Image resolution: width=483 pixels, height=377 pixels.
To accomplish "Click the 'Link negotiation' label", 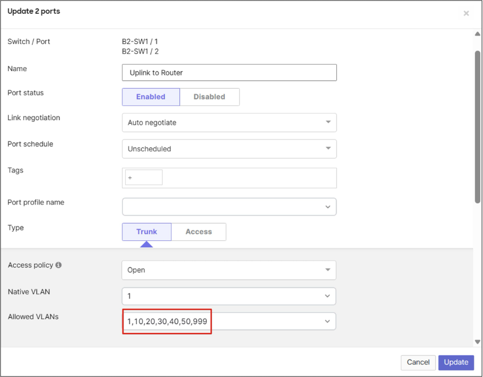I will 34,117.
